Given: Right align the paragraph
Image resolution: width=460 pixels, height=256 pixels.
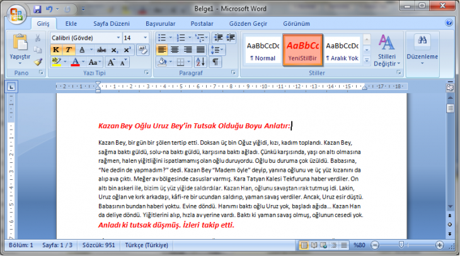Looking at the screenshot, I should point(188,50).
